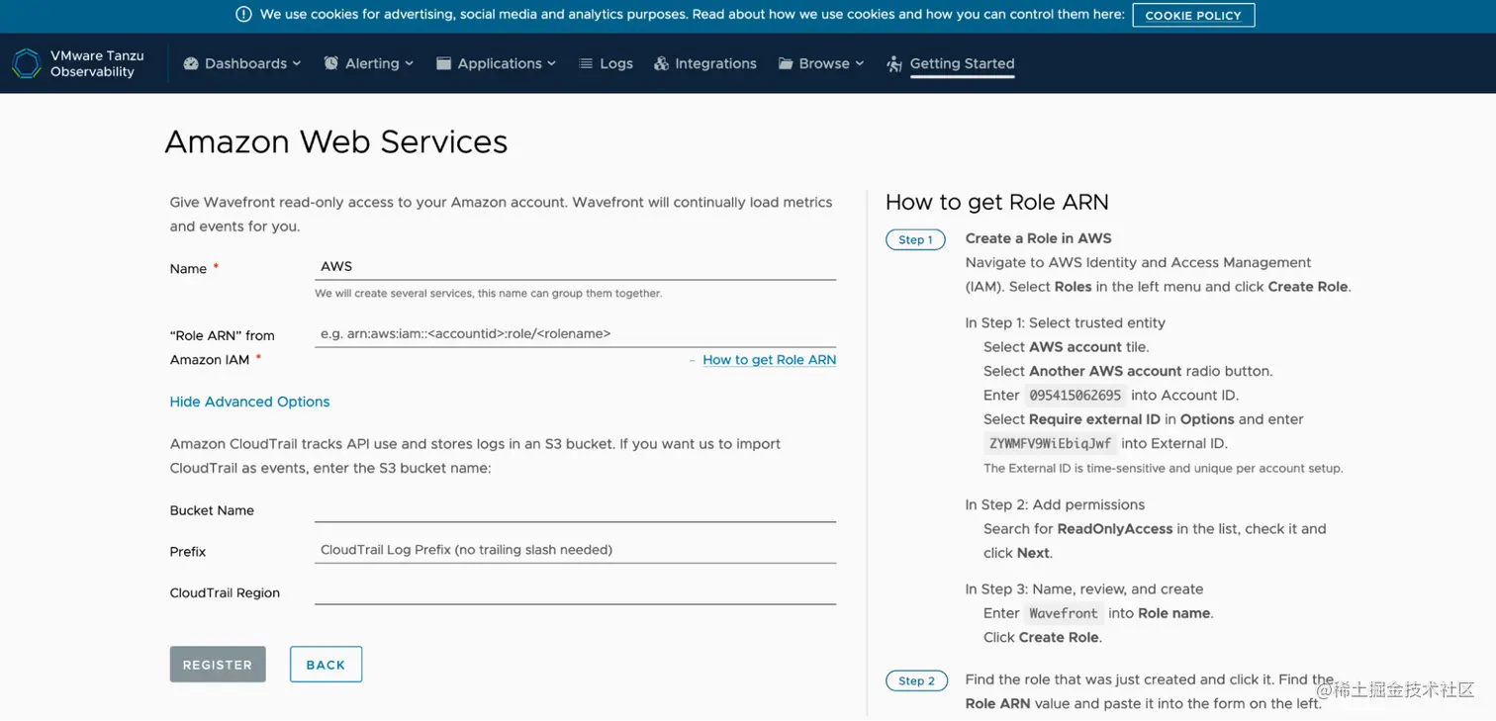Open the Getting Started tab
Screen dimensions: 1496x721
pos(951,63)
